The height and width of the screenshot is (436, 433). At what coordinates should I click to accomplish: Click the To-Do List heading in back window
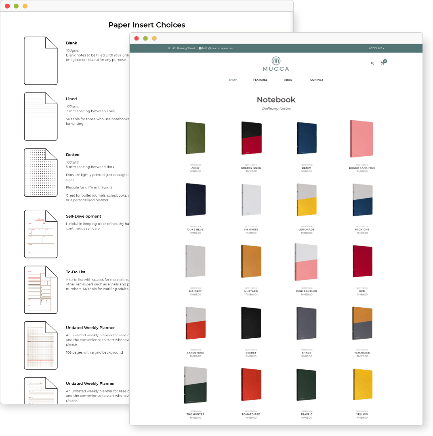[x=76, y=272]
